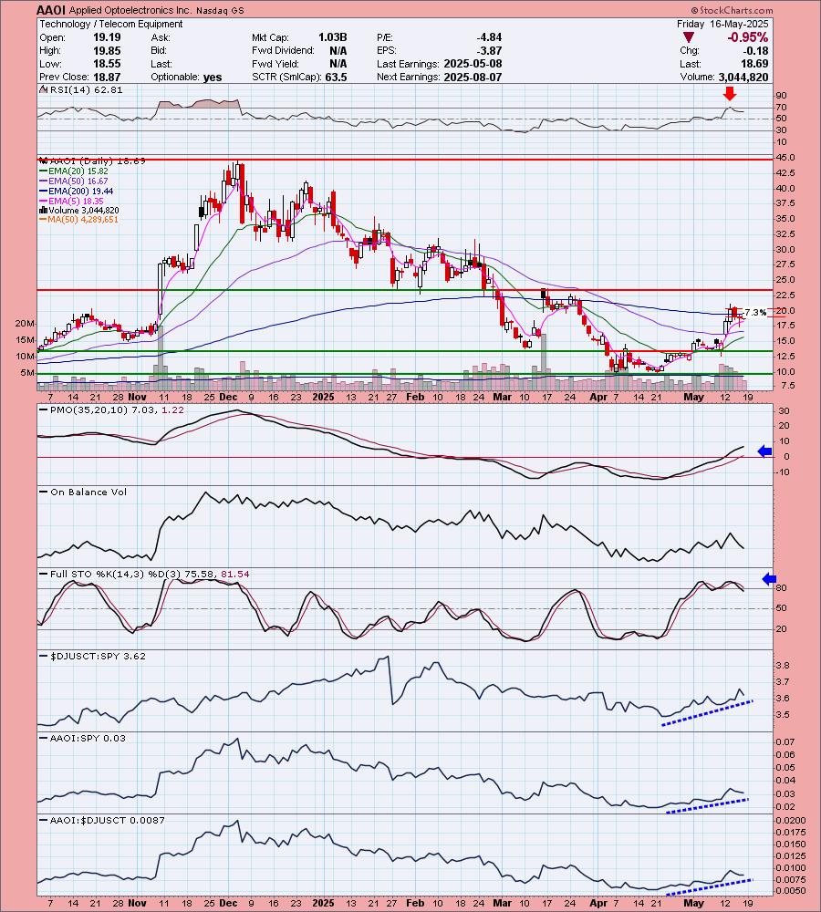The image size is (821, 912).
Task: Click the Nasdaq GS exchange label
Action: click(x=220, y=10)
